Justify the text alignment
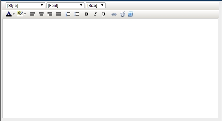The image size is (223, 121). pos(58,14)
